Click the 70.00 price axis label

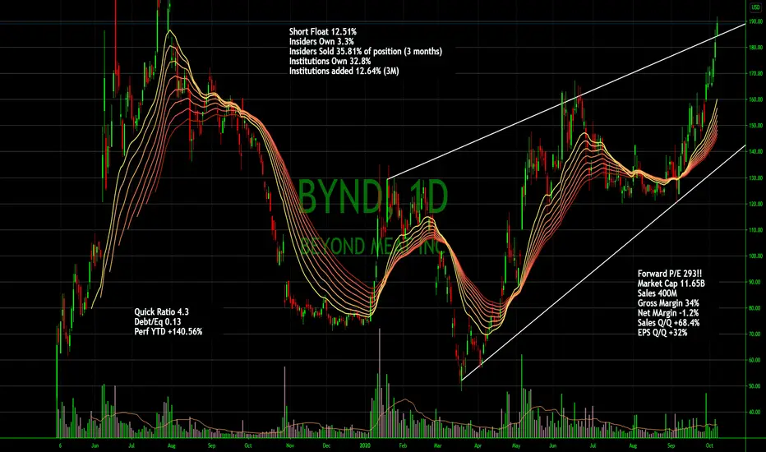click(x=755, y=334)
